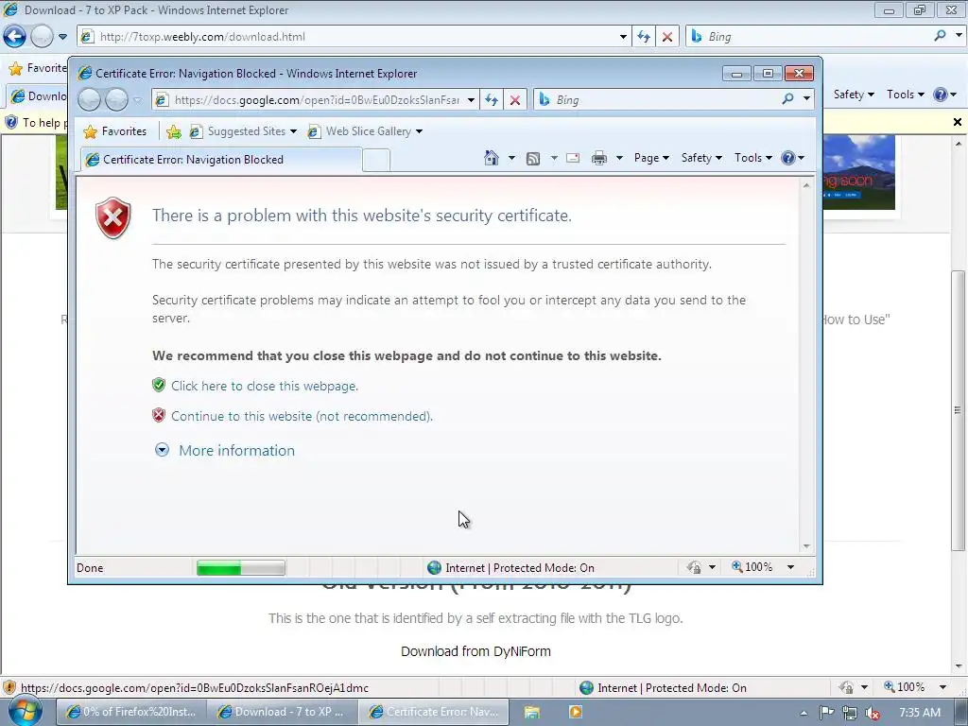Screen dimensions: 968x726
Task: Click Refresh icon in popup address bar
Action: pos(492,100)
